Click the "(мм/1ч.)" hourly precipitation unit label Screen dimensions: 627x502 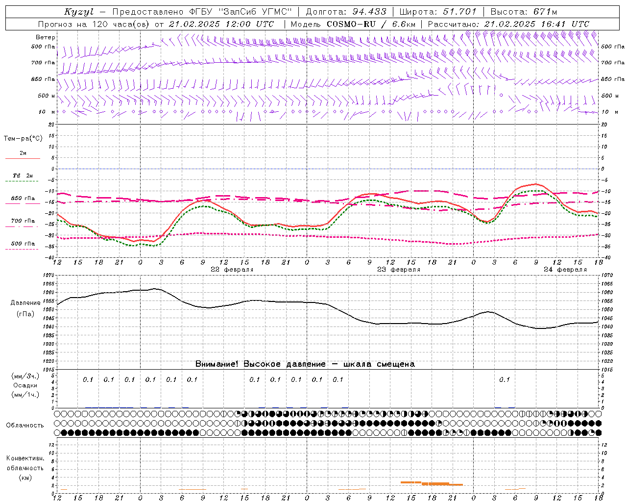25,395
